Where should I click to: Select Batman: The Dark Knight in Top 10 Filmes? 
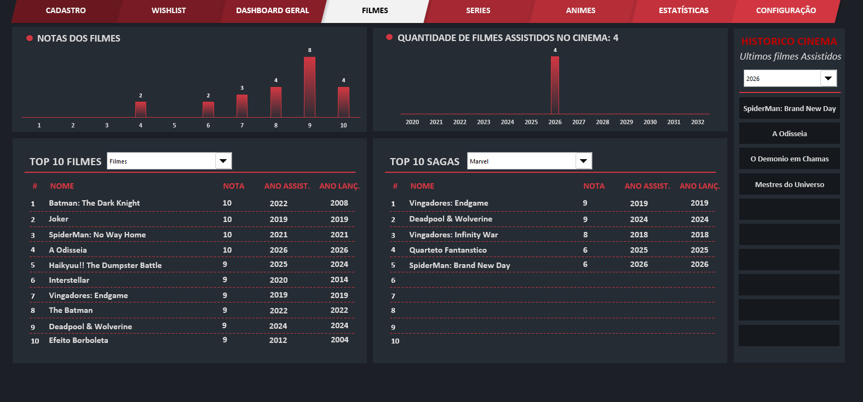coord(94,203)
